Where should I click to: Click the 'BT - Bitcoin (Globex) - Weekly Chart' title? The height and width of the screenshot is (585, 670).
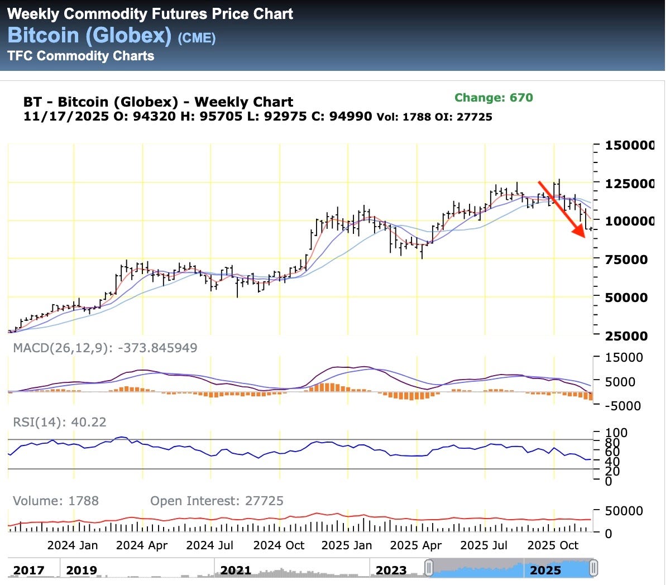[x=158, y=102]
